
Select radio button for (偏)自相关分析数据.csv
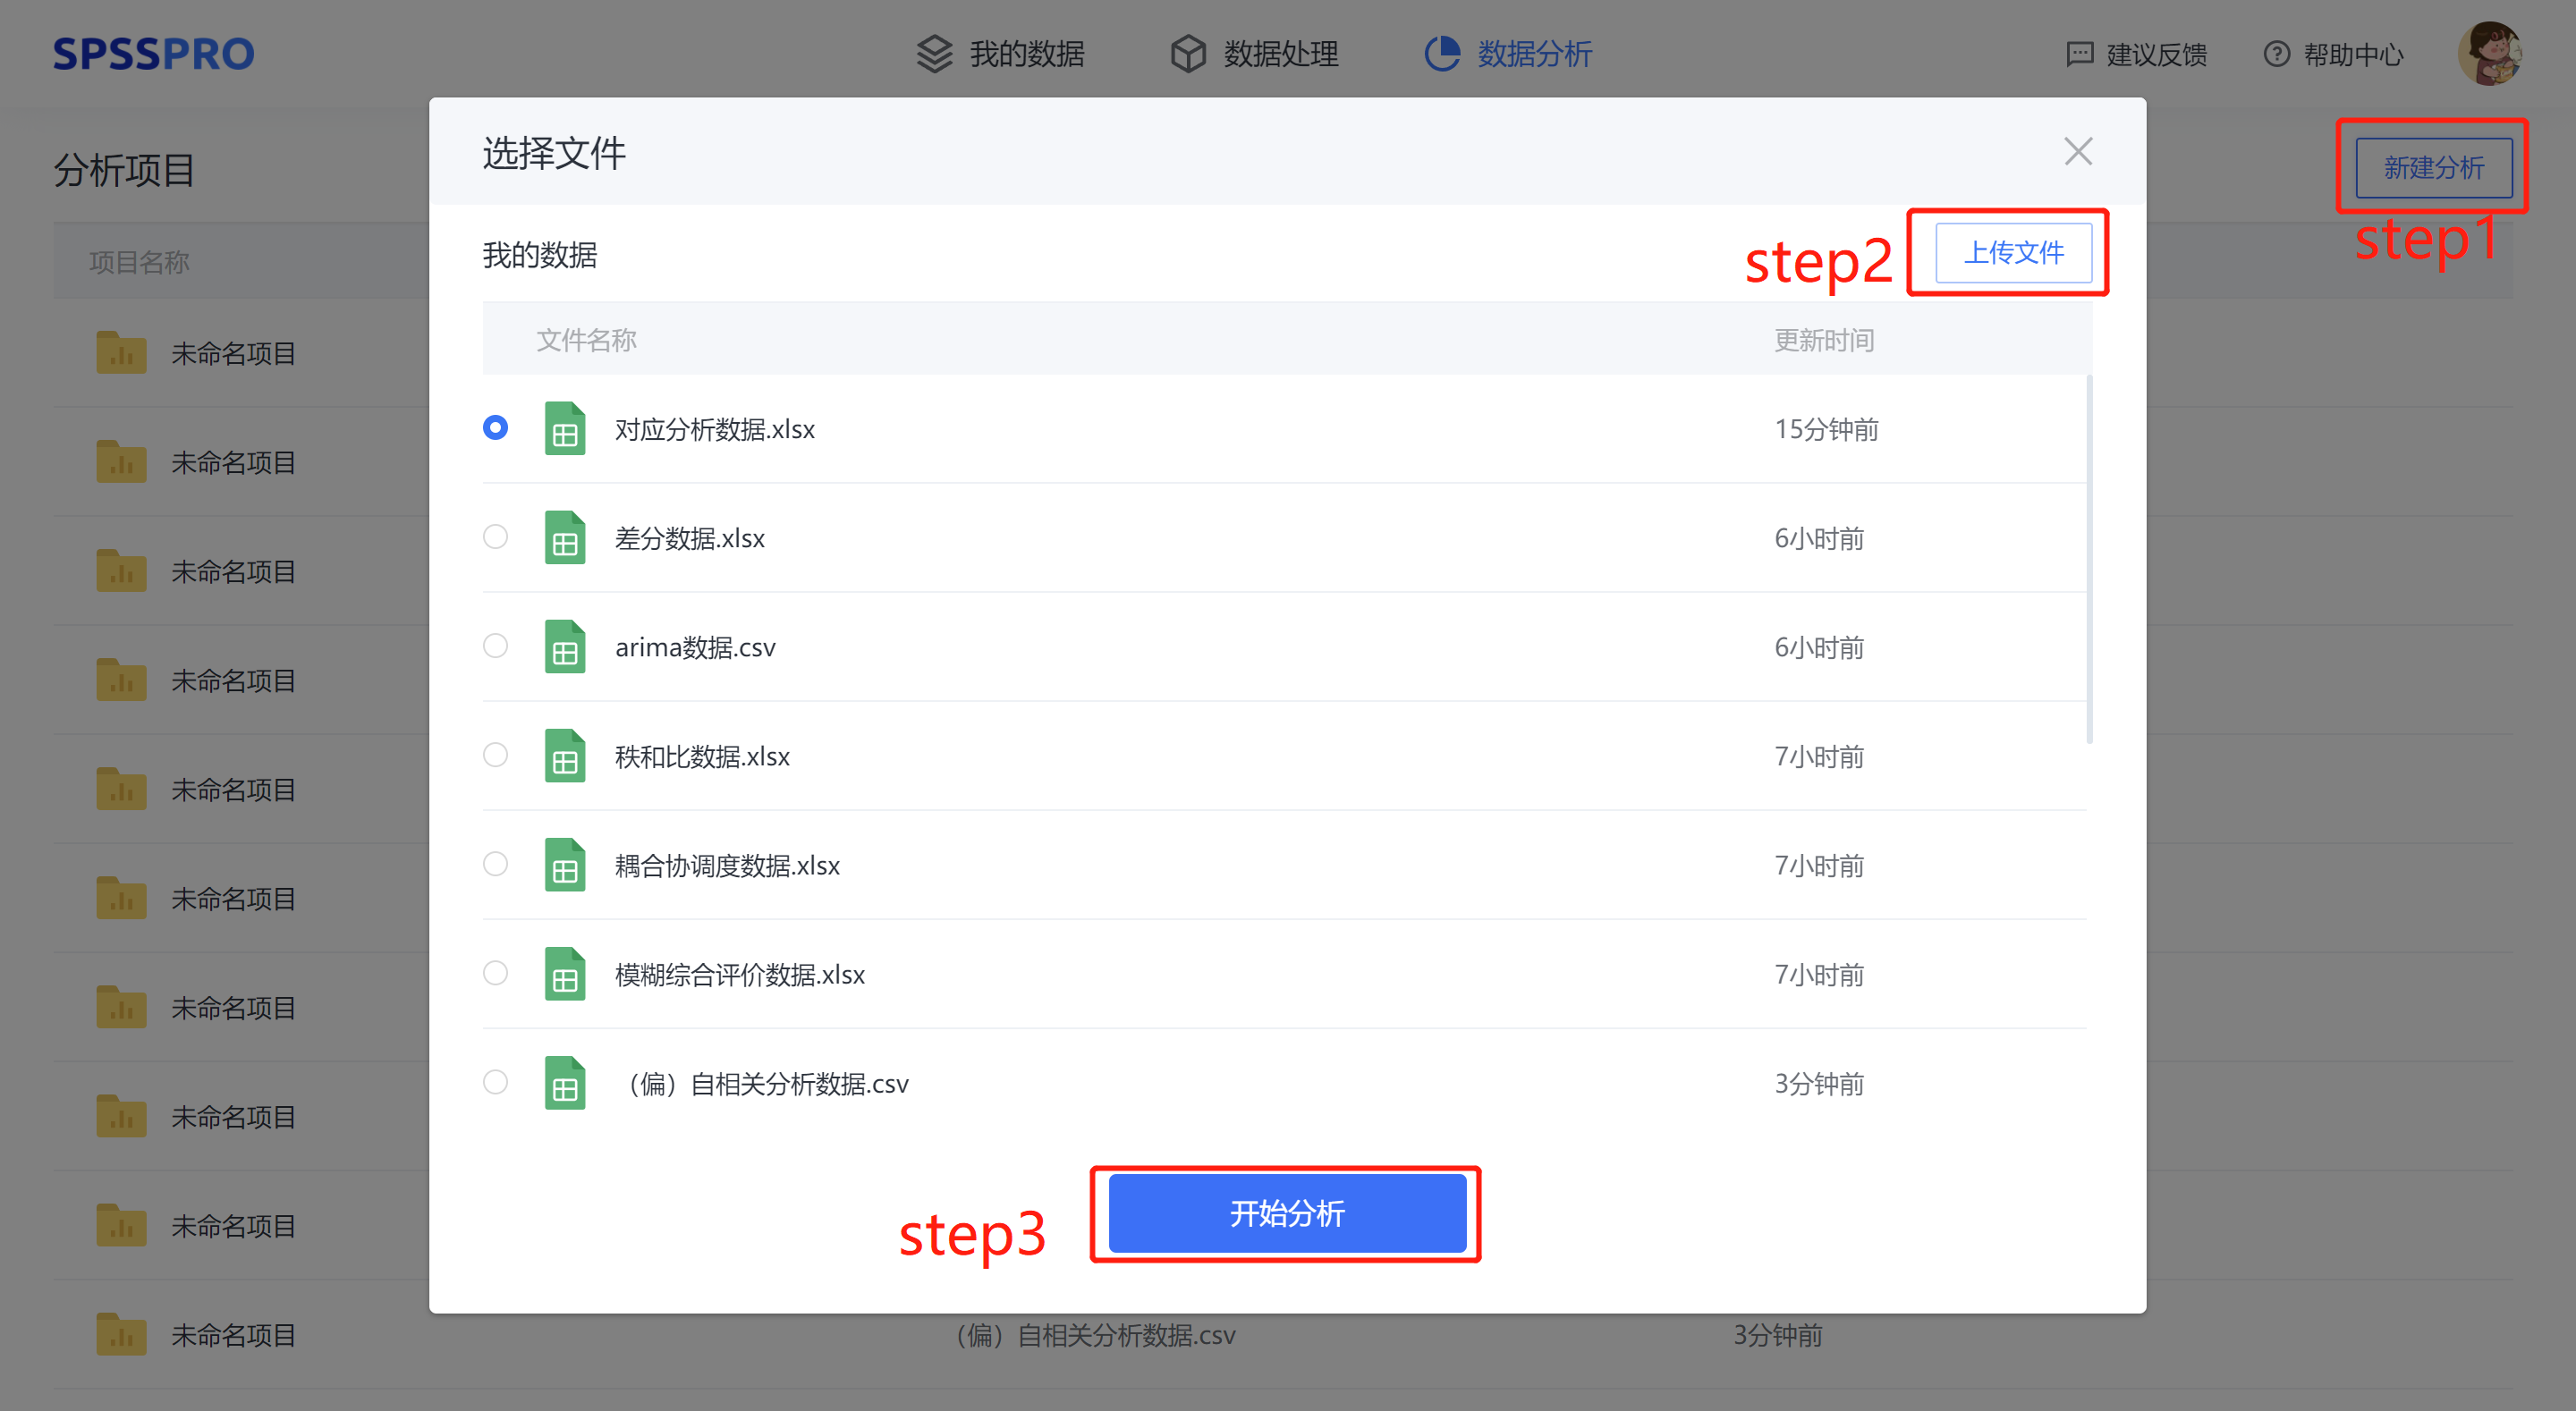(x=495, y=1082)
